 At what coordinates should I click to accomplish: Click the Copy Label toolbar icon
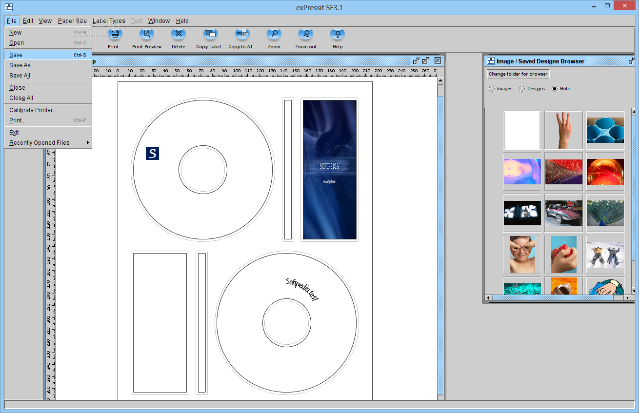point(211,35)
